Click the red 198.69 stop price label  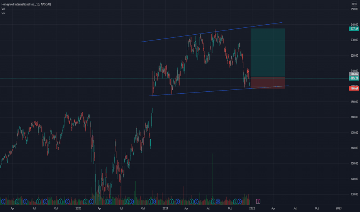click(x=354, y=88)
